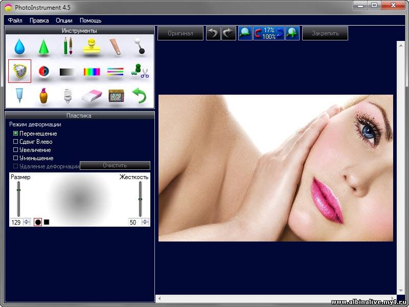Redo action in top toolbar
Viewport: 409px width, 307px height.
(229, 33)
